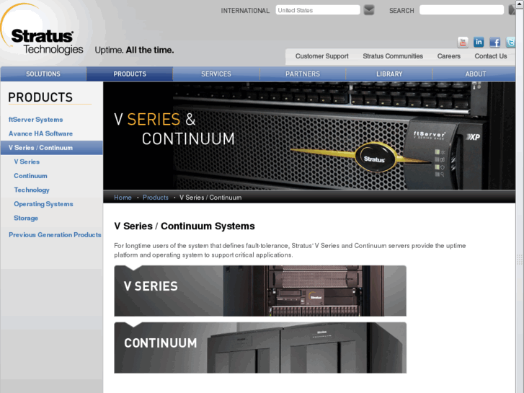Select ftServer Systems in sidebar
The image size is (524, 393).
[36, 120]
